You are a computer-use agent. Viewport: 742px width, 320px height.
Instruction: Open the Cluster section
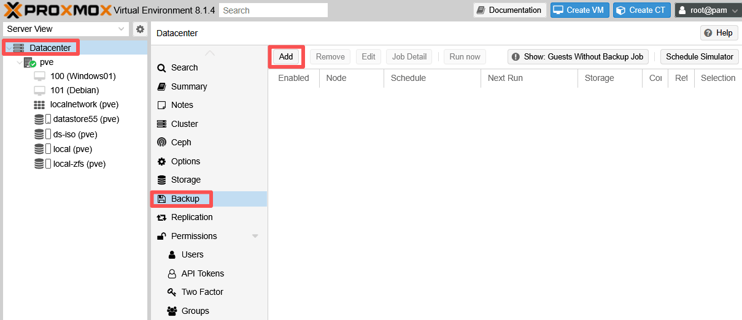(x=209, y=124)
